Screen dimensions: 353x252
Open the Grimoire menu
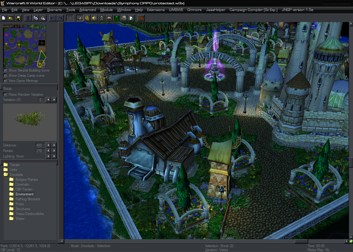coord(194,10)
